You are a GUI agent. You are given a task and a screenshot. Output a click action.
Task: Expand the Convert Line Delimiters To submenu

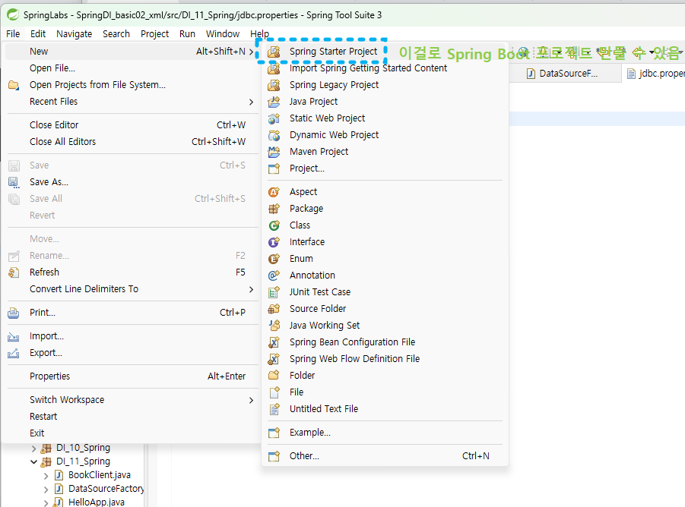click(x=251, y=289)
